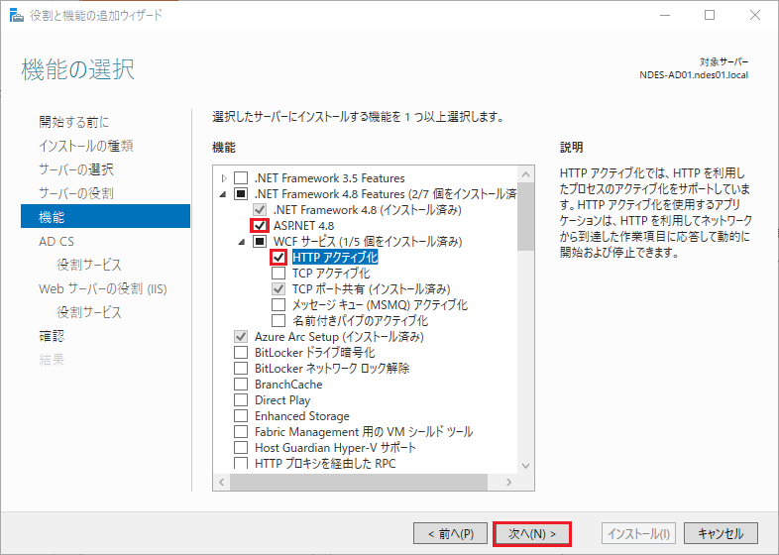The height and width of the screenshot is (555, 779).
Task: Select .NET Framework 4.8 (インストール済み) row
Action: tap(367, 210)
